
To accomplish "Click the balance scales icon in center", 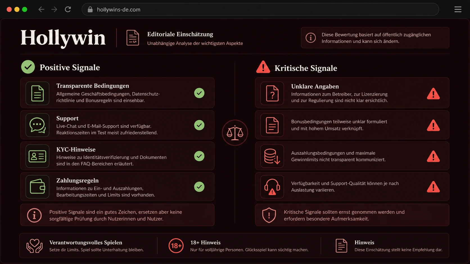I will point(235,133).
